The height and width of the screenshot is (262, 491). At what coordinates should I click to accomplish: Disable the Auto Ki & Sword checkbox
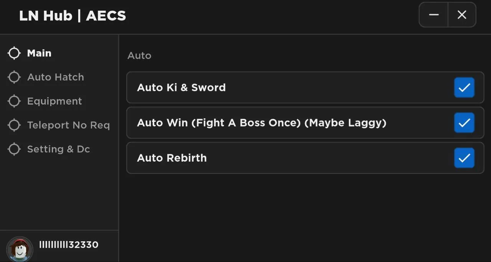tap(464, 88)
